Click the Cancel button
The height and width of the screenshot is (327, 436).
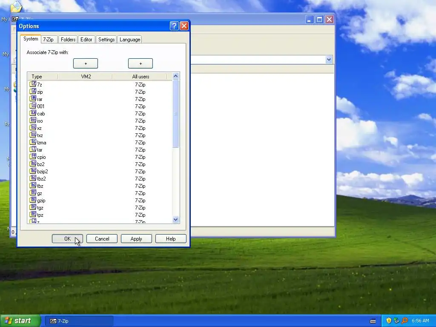click(x=102, y=238)
